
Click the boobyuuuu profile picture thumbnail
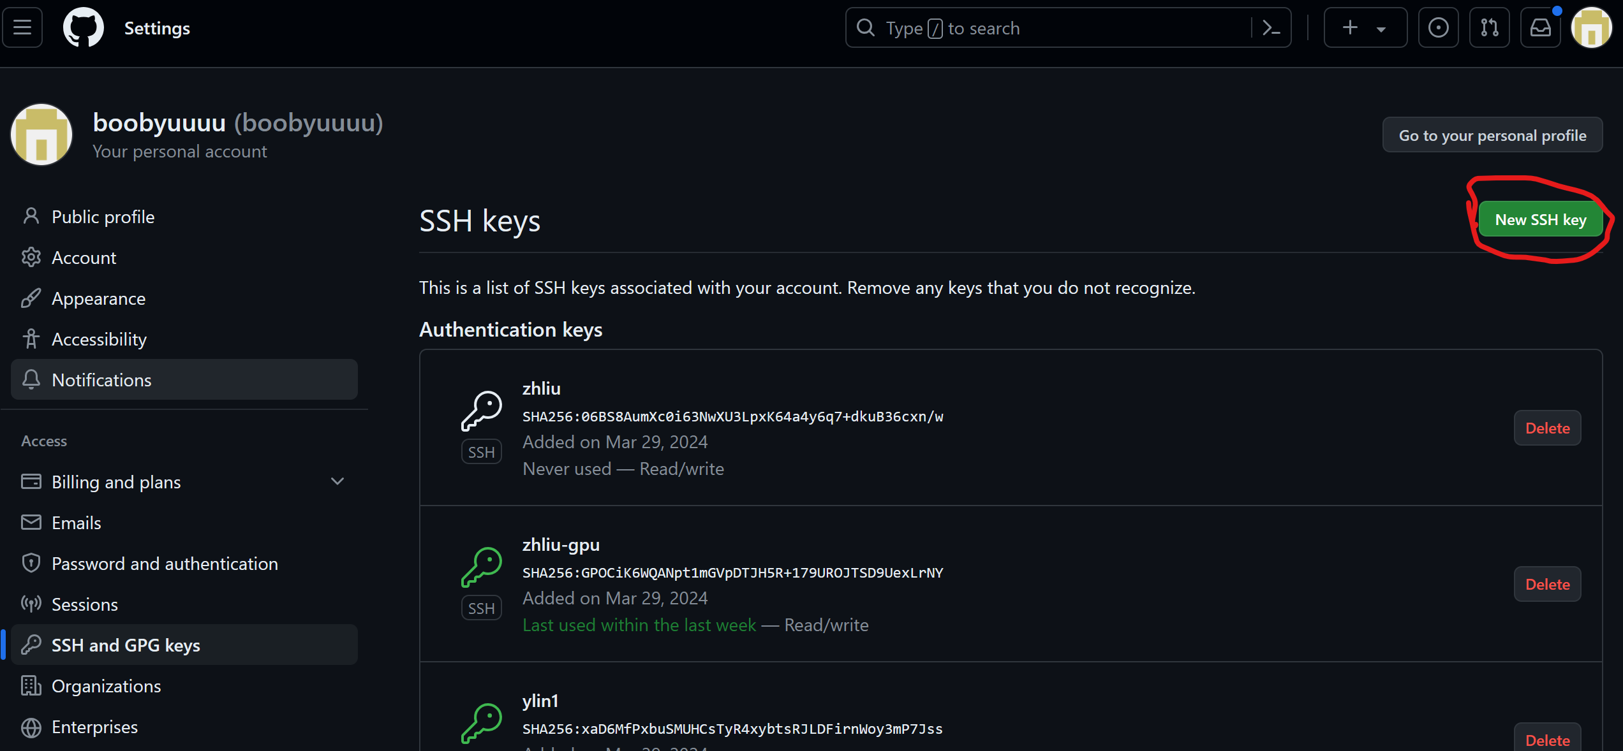(x=41, y=135)
